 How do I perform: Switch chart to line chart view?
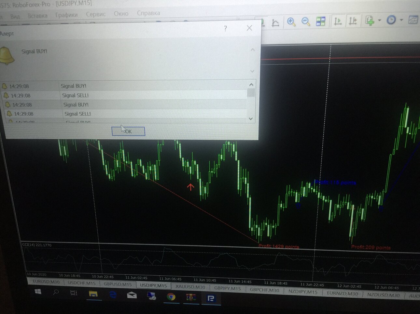(275, 23)
